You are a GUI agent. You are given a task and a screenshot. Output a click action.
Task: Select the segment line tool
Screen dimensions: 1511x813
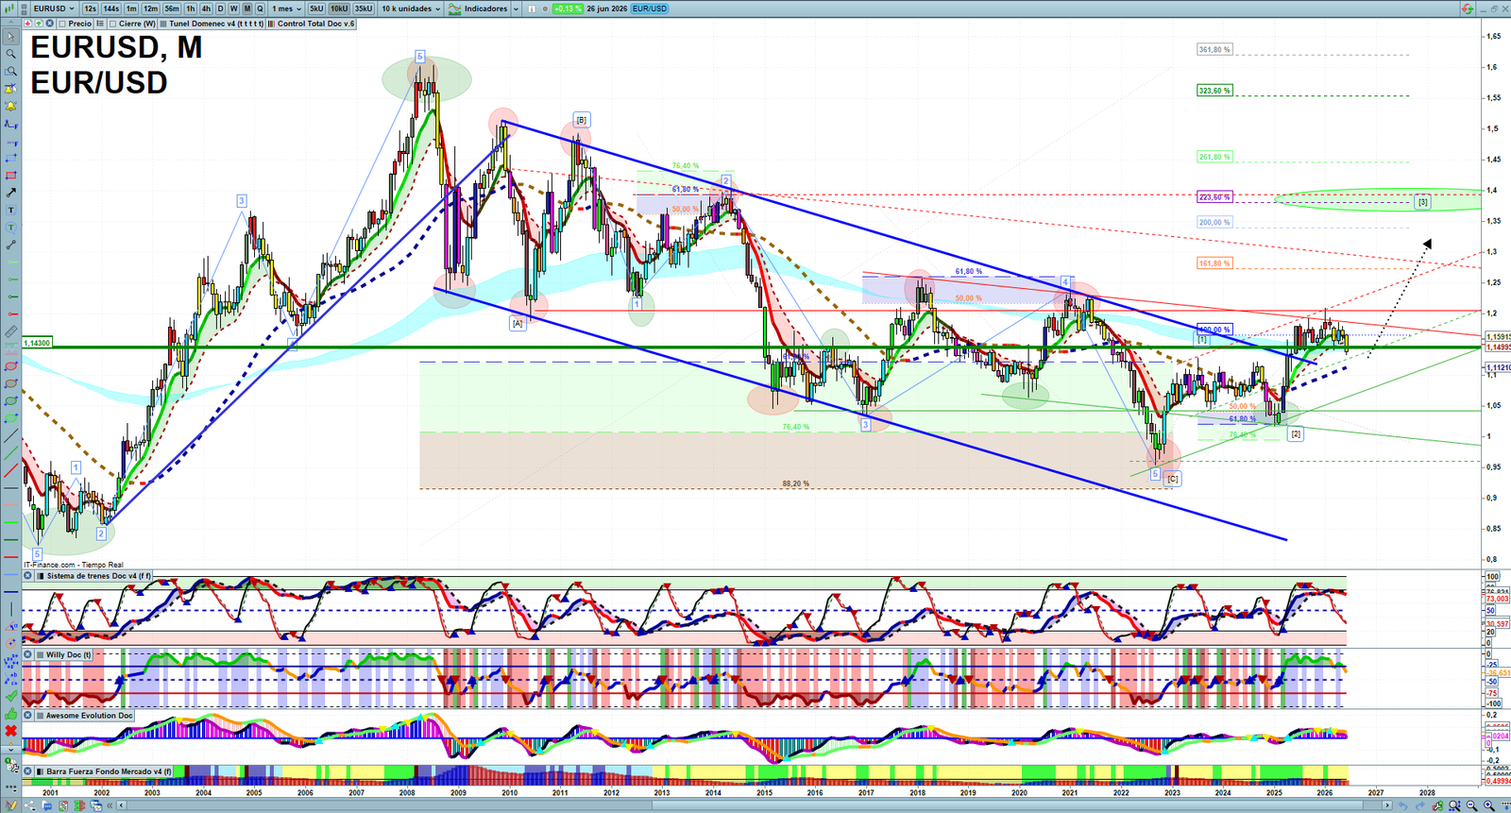[10, 246]
